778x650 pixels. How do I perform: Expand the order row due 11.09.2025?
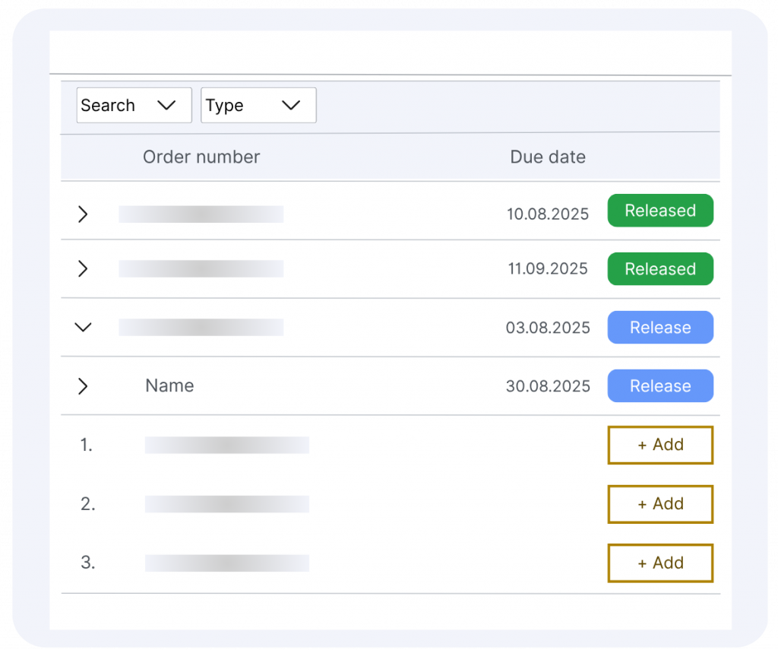pos(83,269)
